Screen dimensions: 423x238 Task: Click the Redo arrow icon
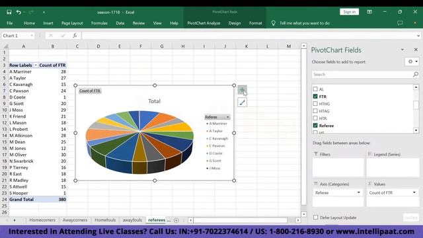coord(31,12)
